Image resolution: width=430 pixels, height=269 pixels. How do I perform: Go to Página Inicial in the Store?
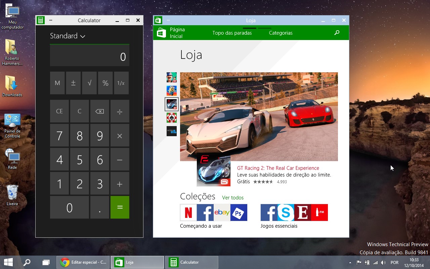(177, 33)
